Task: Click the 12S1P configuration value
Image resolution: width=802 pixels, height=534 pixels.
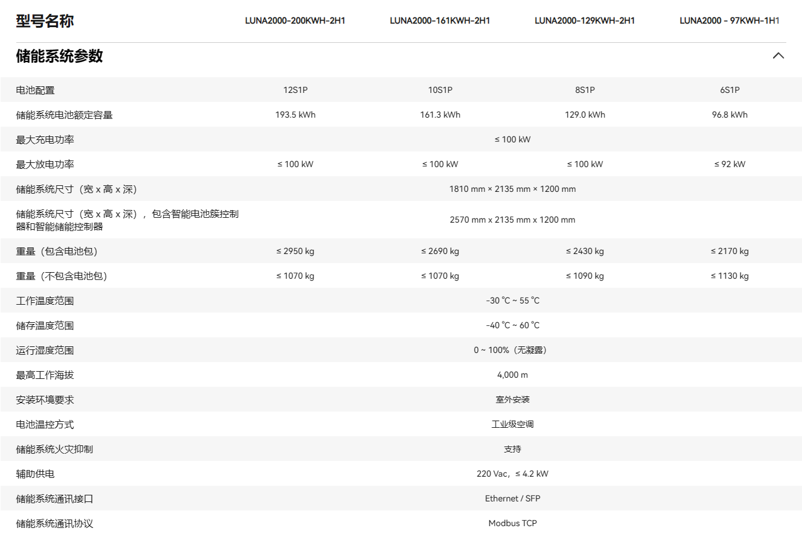Action: [x=295, y=89]
